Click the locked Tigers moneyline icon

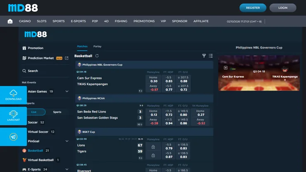point(153,155)
